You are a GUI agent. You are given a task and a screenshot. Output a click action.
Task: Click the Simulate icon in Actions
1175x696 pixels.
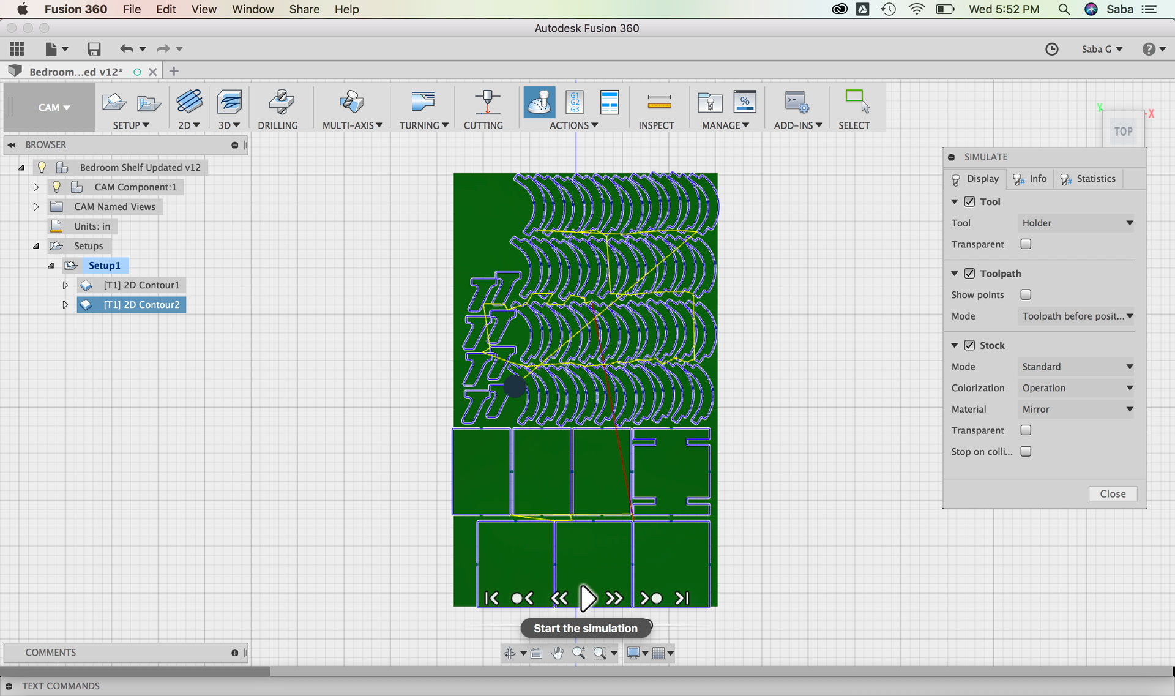coord(539,102)
